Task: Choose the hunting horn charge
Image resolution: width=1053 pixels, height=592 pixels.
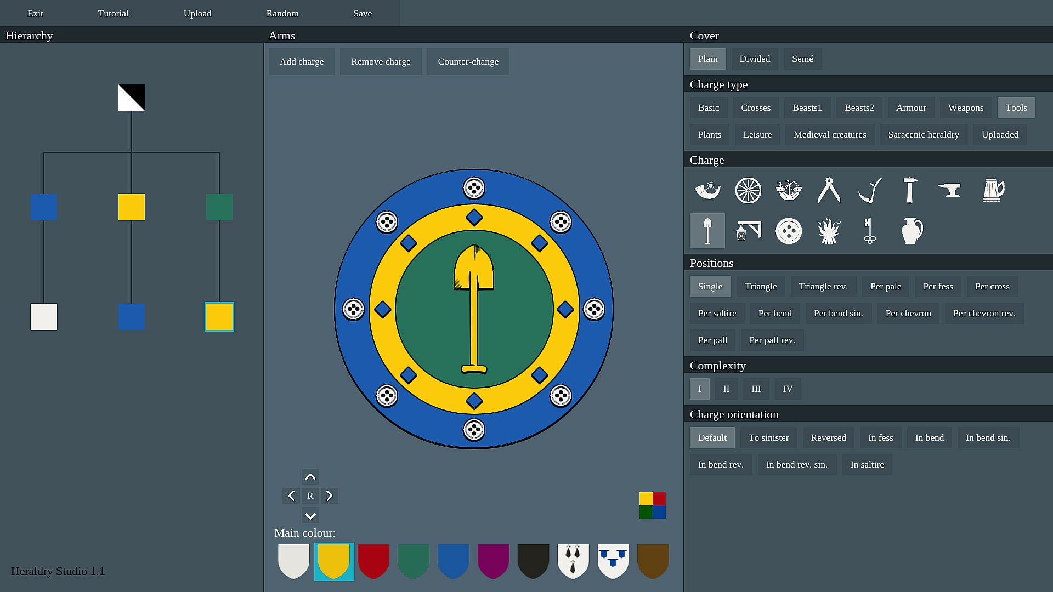Action: tap(707, 190)
